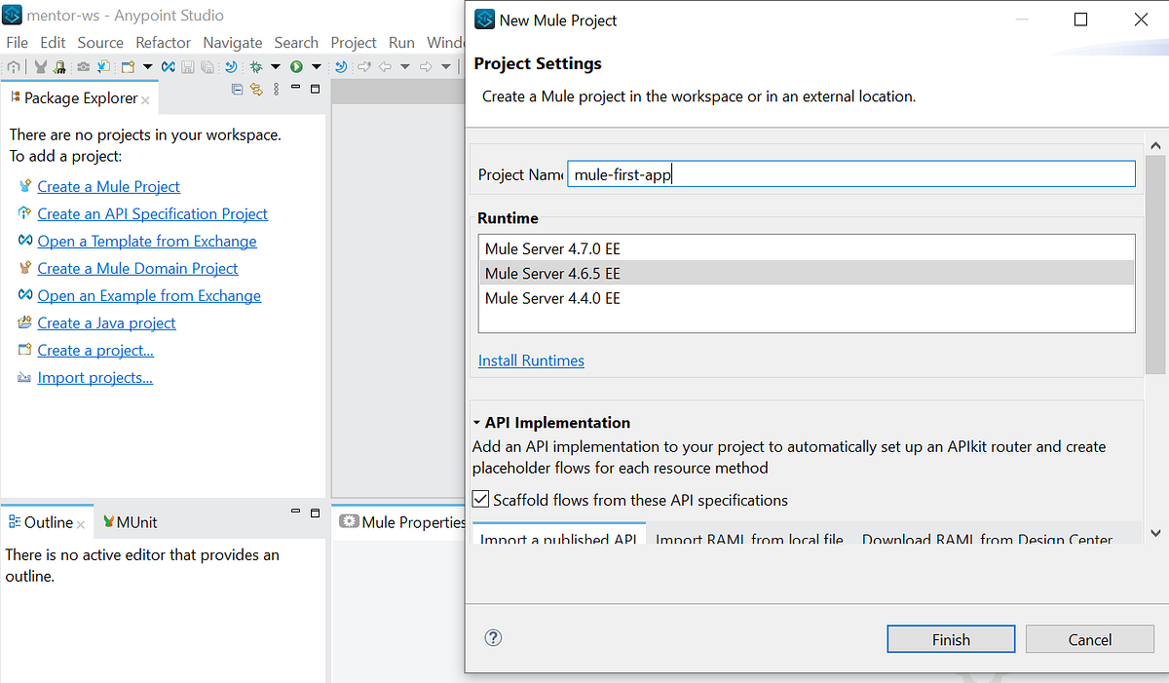Screen dimensions: 1169x683
Task: Toggle Link with Editor in Package Explorer
Action: [x=256, y=89]
